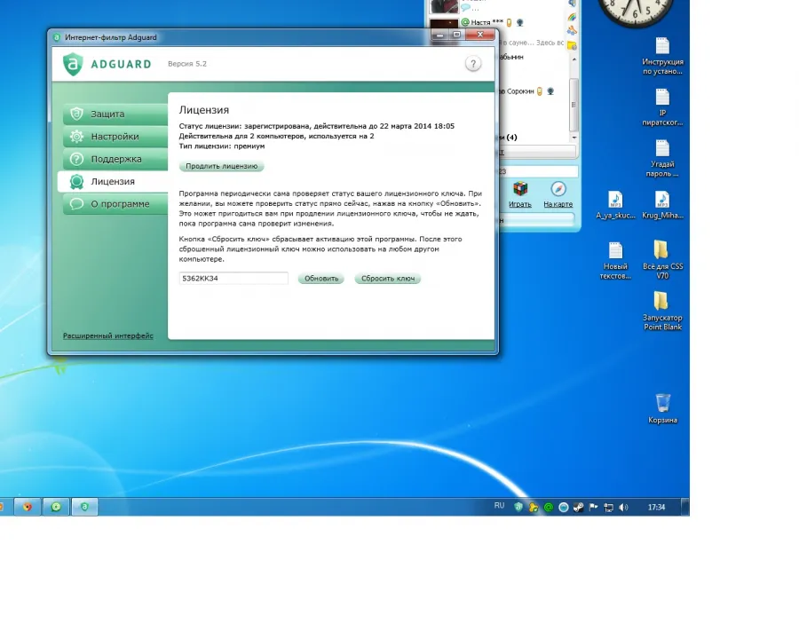
Task: Click the RU language indicator
Action: pyautogui.click(x=499, y=506)
